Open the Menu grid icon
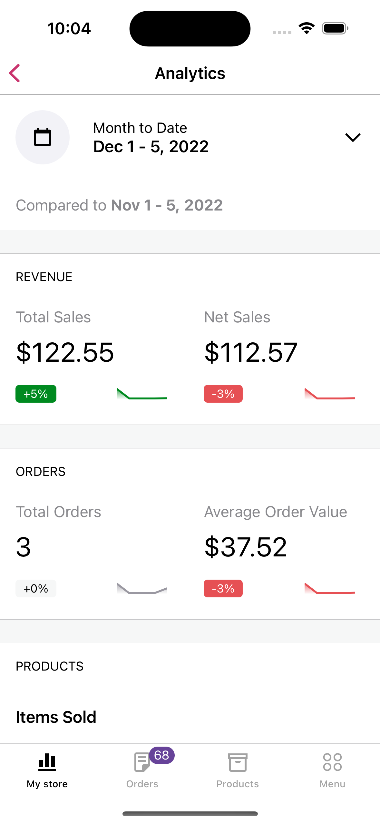Viewport: 380px width, 824px height. [332, 762]
